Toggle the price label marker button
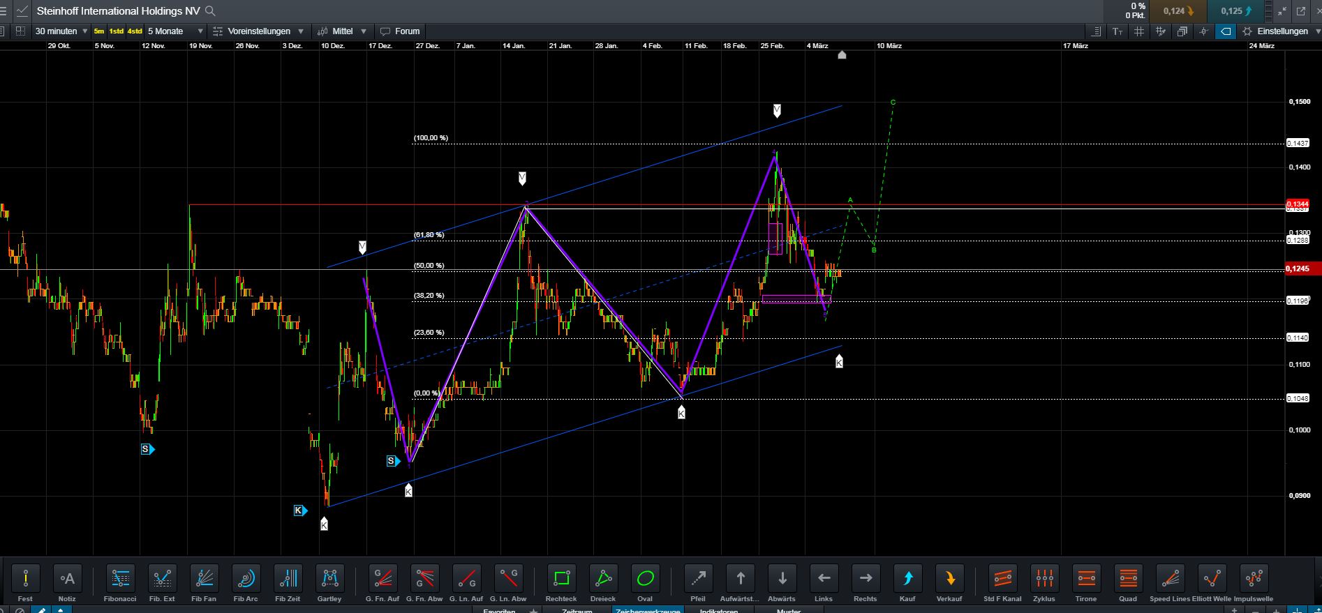The height and width of the screenshot is (613, 1322). coord(1226,31)
